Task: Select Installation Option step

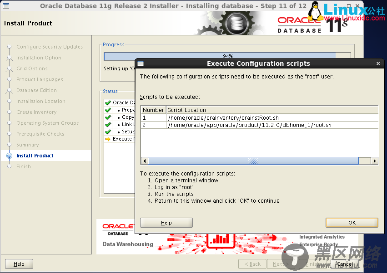Action: (x=39, y=58)
